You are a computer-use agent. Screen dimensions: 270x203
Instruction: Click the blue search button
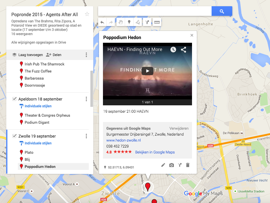click(x=222, y=11)
